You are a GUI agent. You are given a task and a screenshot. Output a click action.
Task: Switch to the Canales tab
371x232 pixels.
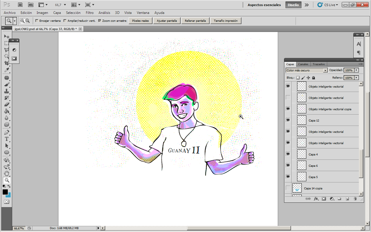point(303,64)
